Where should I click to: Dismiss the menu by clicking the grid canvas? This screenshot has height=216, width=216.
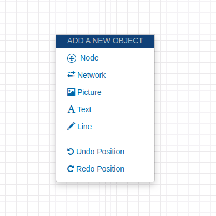point(185,111)
